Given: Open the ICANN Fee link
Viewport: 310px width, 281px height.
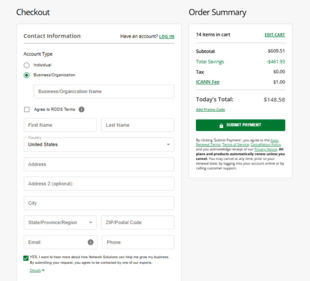Looking at the screenshot, I should (x=208, y=82).
